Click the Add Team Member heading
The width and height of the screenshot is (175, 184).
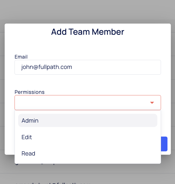tap(88, 32)
